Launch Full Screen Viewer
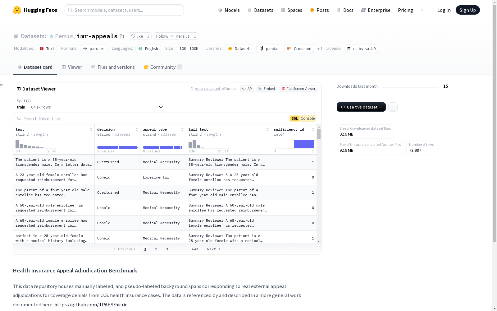Viewport: 497px width, 311px height. pyautogui.click(x=299, y=89)
